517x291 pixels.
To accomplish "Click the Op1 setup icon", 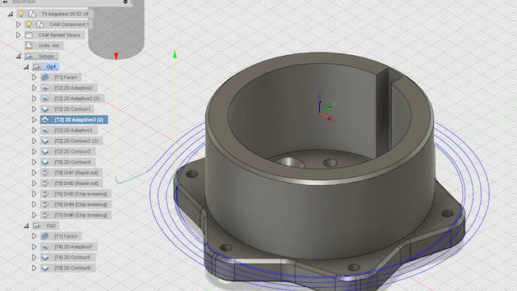I will tap(36, 67).
